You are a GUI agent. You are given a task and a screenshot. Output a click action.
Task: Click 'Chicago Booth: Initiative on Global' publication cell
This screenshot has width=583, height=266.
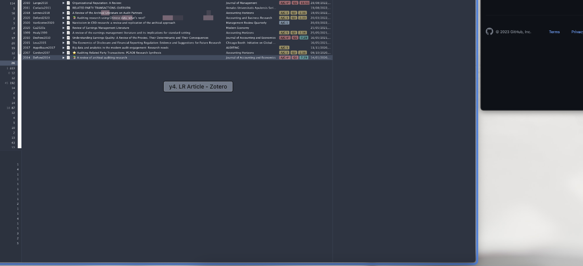point(250,42)
